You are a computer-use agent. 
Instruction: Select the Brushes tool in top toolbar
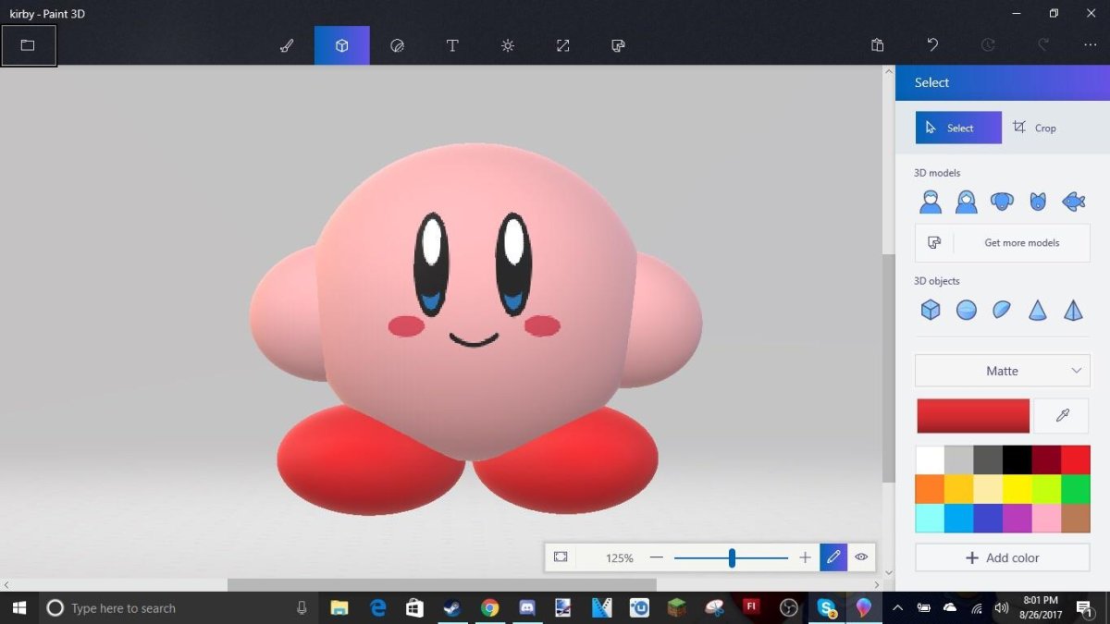pyautogui.click(x=287, y=45)
